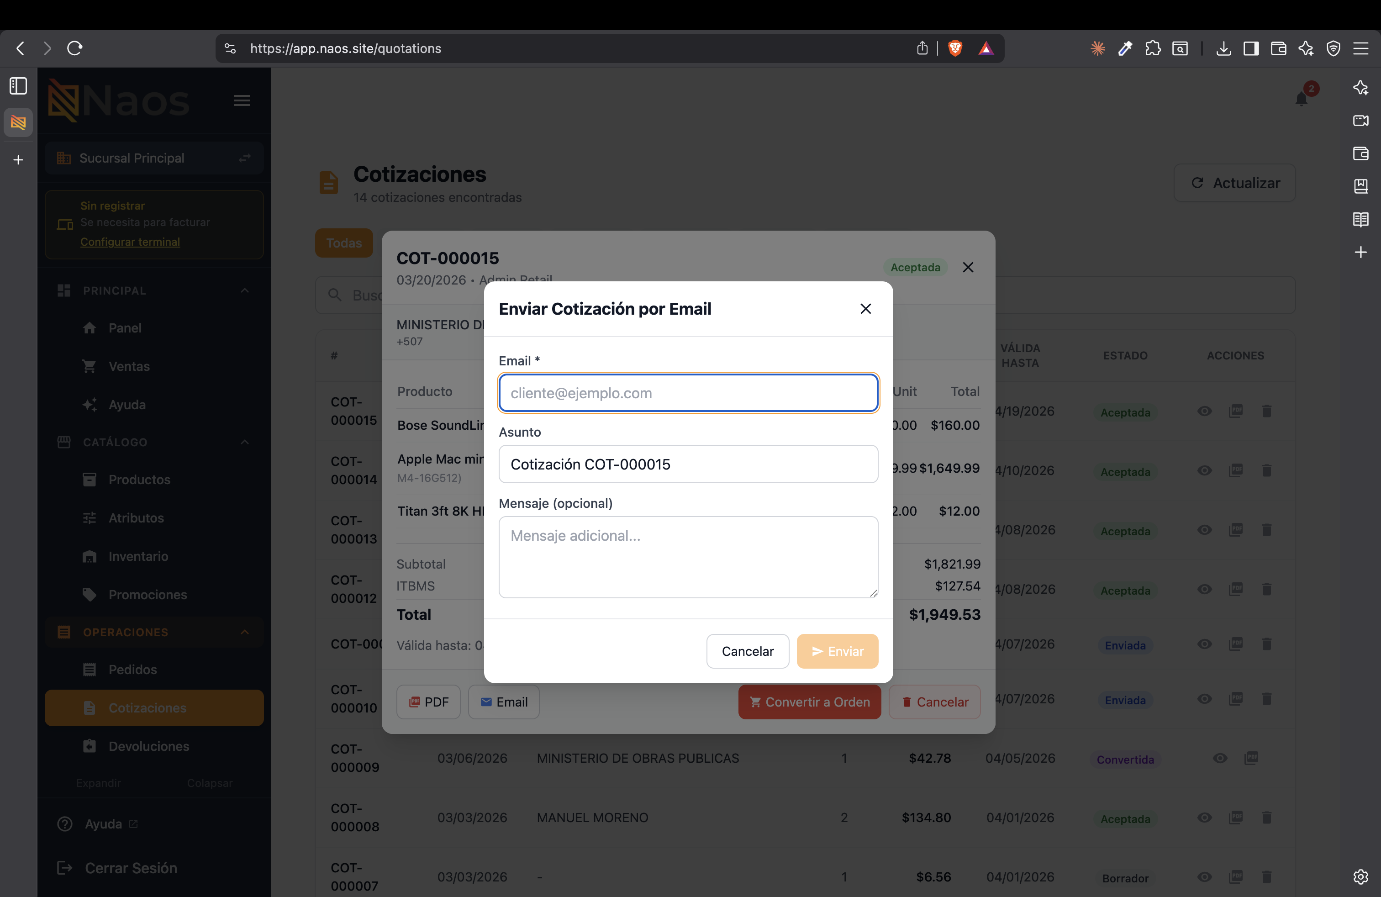The image size is (1381, 897).
Task: Open the extensions puzzle icon
Action: 1152,48
